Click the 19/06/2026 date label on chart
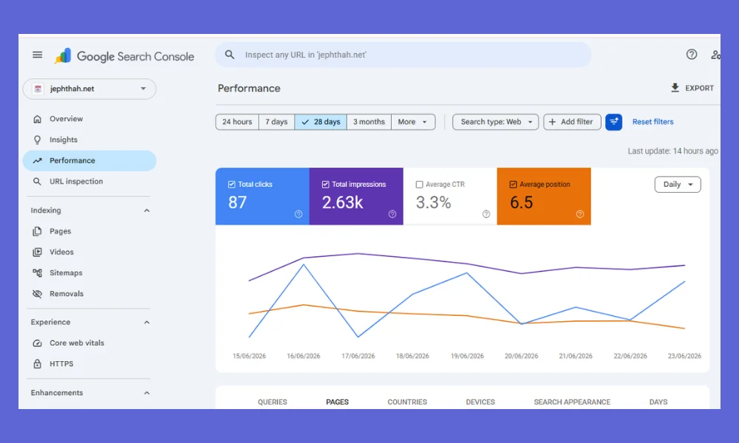This screenshot has width=739, height=443. pos(467,356)
